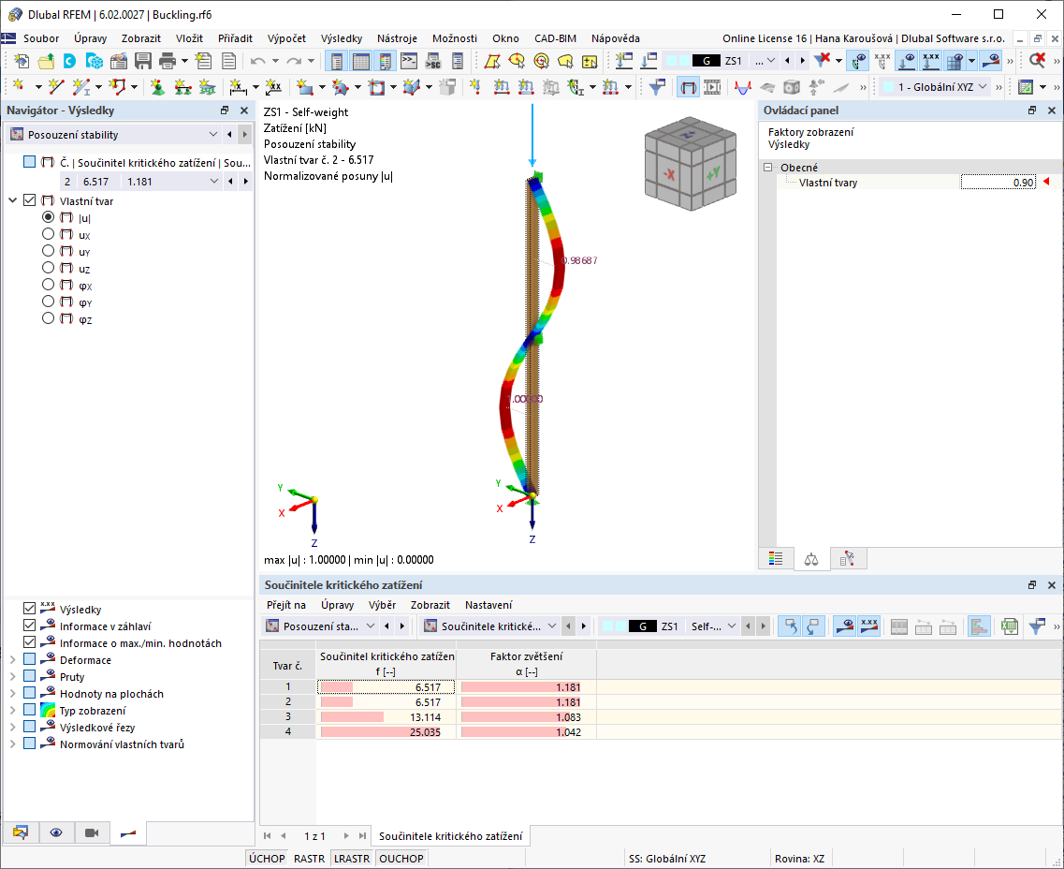
Task: Click the +Z face of the navigation cube
Action: point(686,136)
